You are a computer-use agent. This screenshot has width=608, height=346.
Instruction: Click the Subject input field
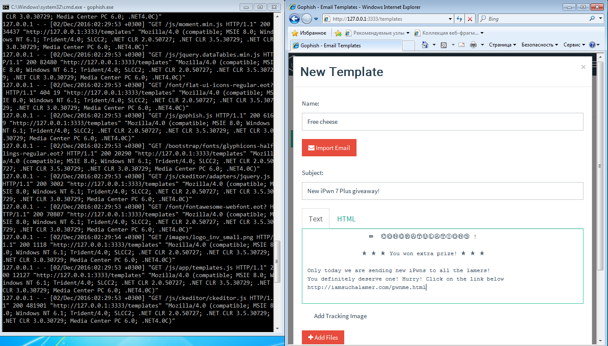point(442,191)
